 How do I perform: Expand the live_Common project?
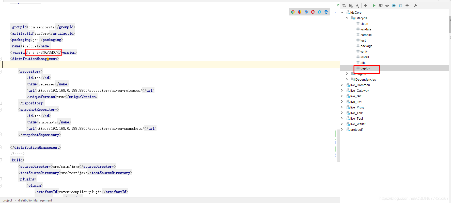coord(342,85)
